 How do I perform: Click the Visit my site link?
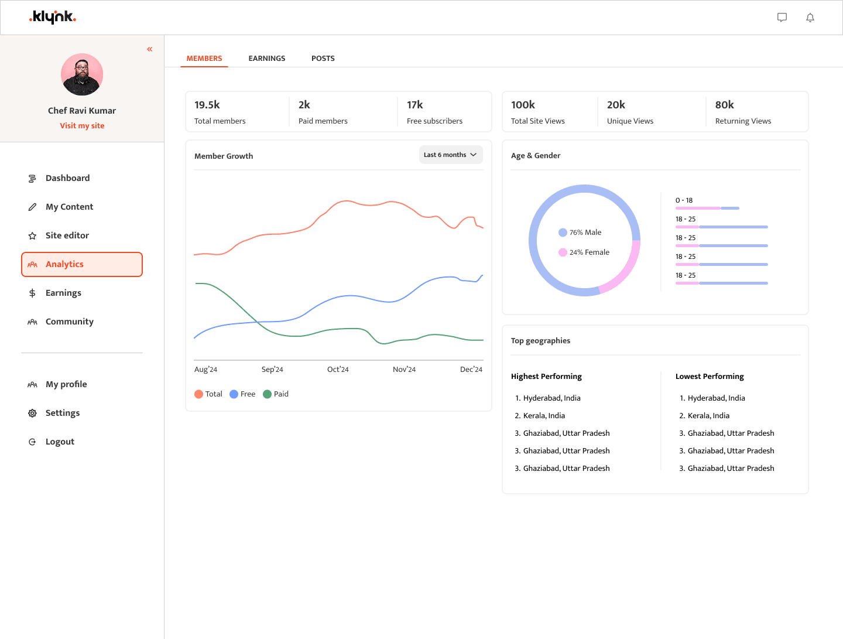pos(82,125)
